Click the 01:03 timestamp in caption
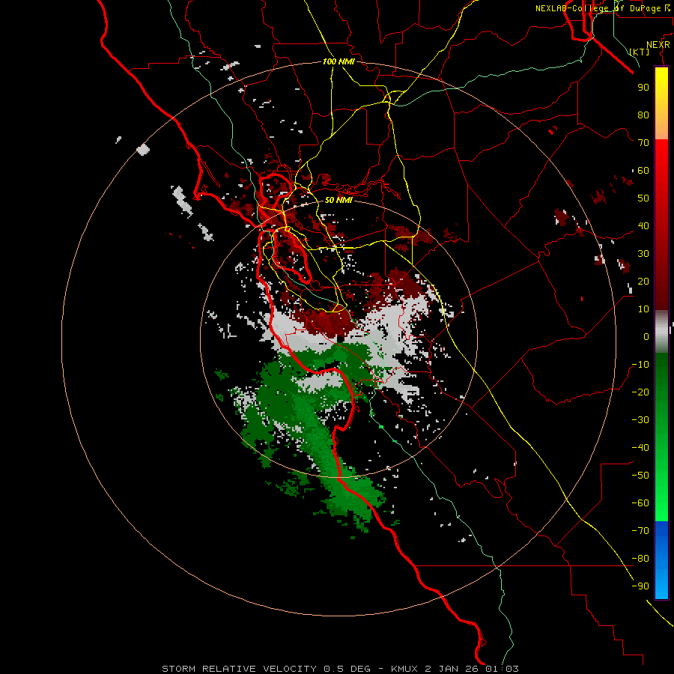The height and width of the screenshot is (674, 674). click(502, 669)
